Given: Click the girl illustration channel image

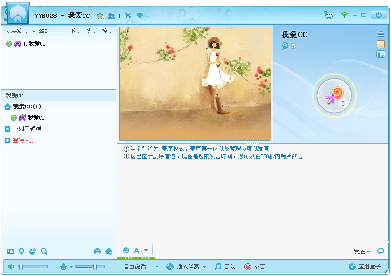Looking at the screenshot, I should (x=195, y=84).
